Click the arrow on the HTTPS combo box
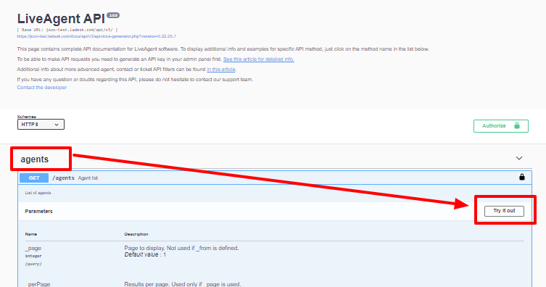 57,125
